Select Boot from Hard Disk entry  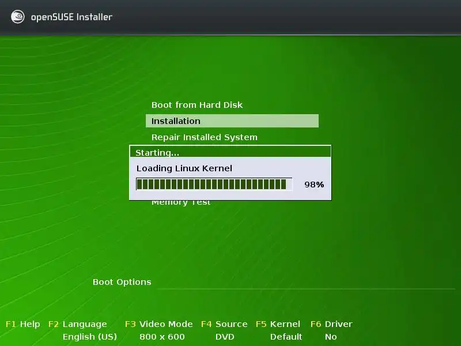(197, 105)
